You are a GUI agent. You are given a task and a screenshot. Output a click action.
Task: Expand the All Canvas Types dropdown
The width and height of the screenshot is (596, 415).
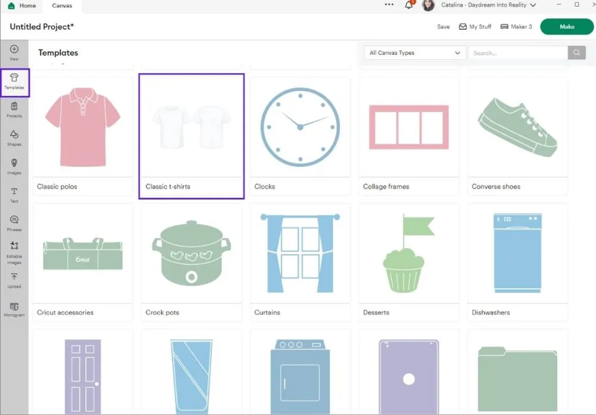pos(415,53)
